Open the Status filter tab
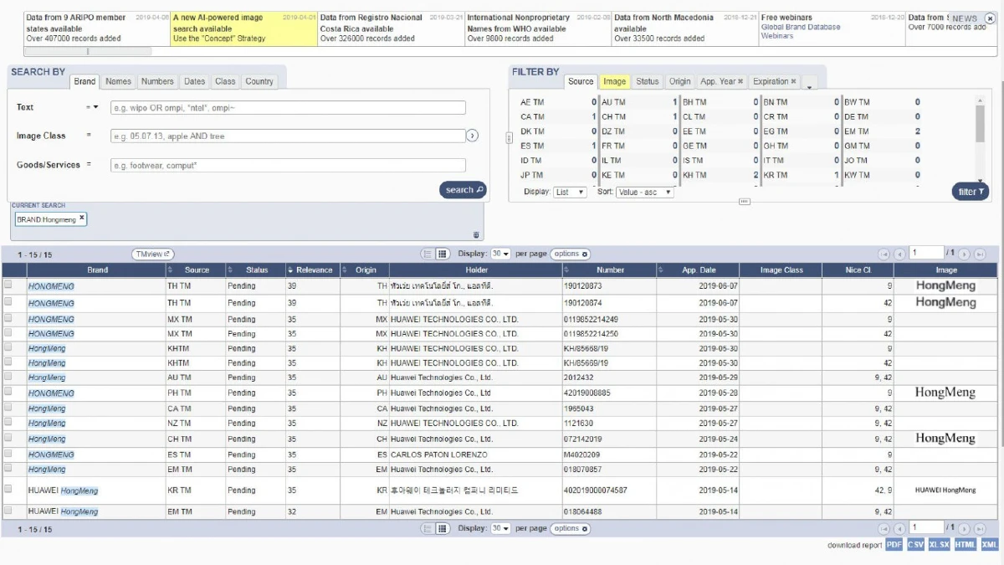 coord(647,82)
